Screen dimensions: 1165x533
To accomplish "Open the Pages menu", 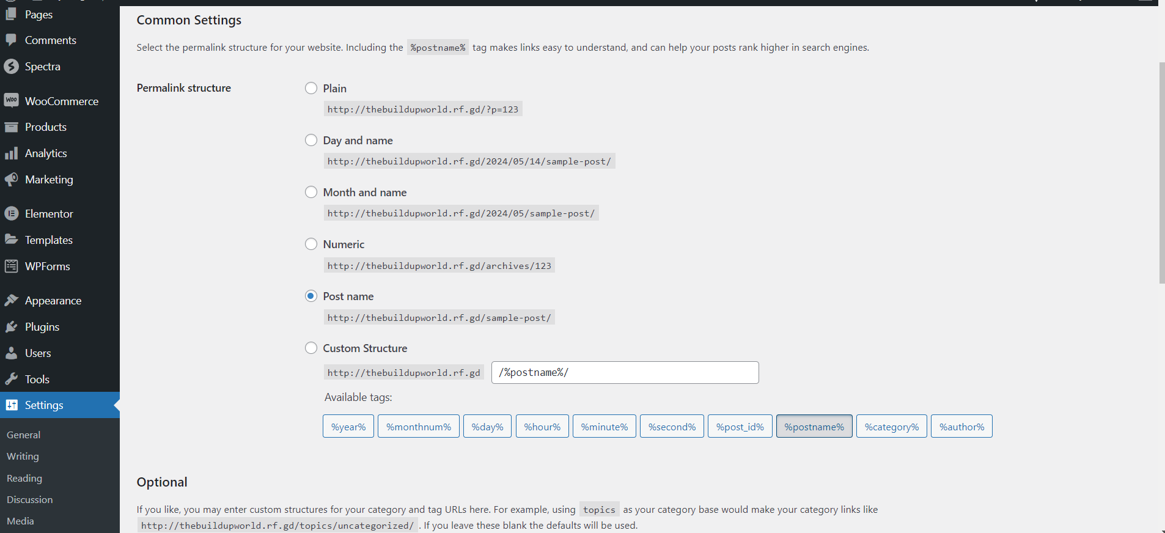I will pyautogui.click(x=39, y=14).
